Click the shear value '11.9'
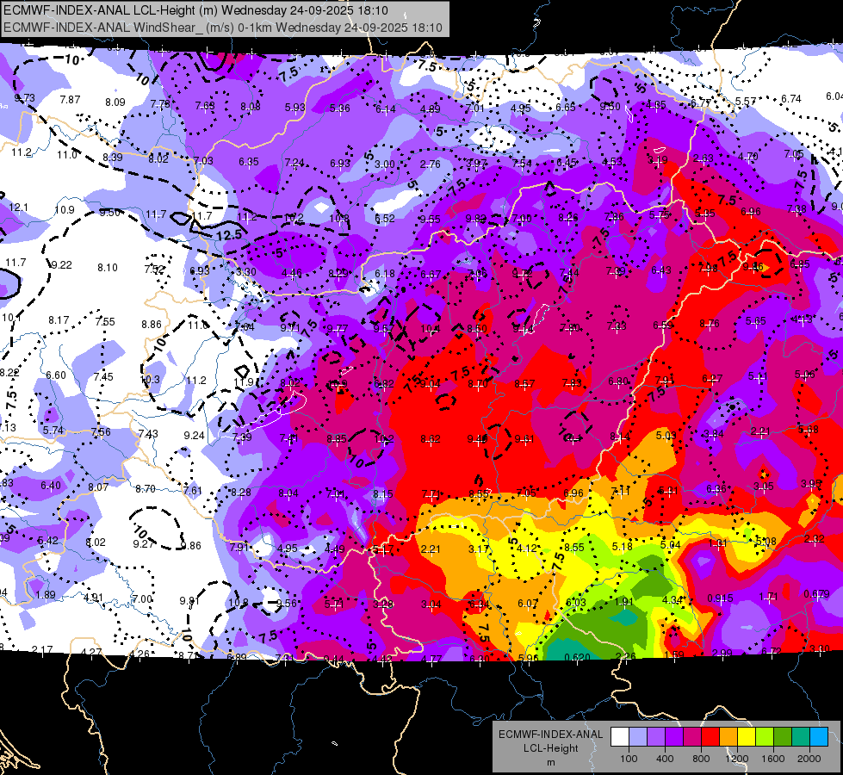This screenshot has width=843, height=775. (x=244, y=381)
